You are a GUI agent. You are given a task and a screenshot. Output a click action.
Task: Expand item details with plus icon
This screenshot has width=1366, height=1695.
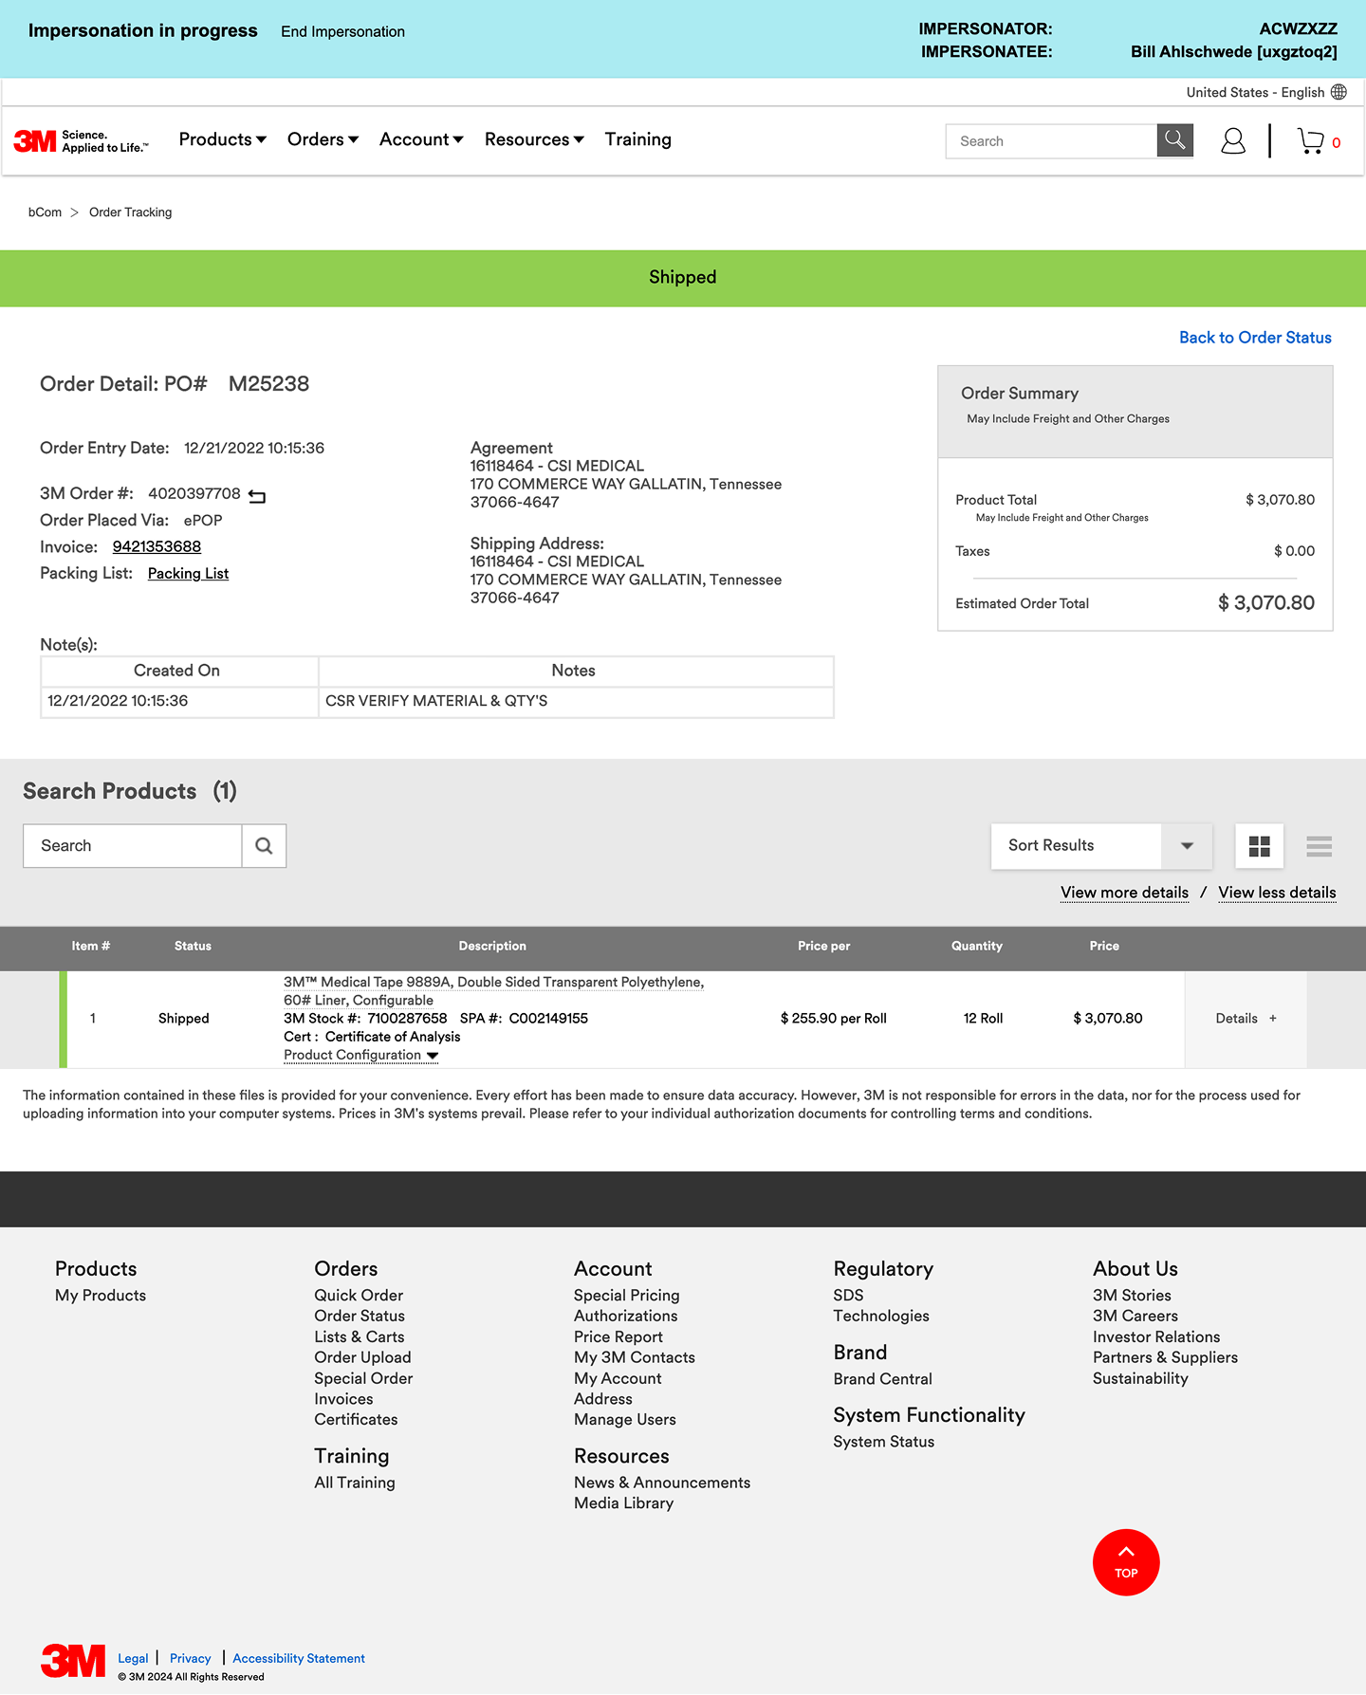click(1272, 1019)
